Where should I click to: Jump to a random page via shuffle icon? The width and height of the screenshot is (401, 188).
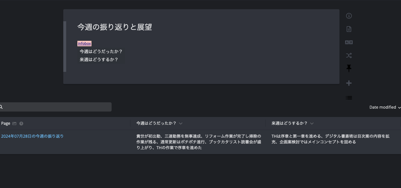(349, 55)
